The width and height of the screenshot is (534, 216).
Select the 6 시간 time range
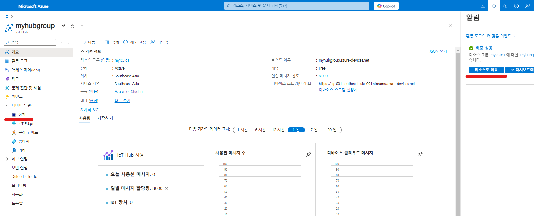(x=260, y=130)
